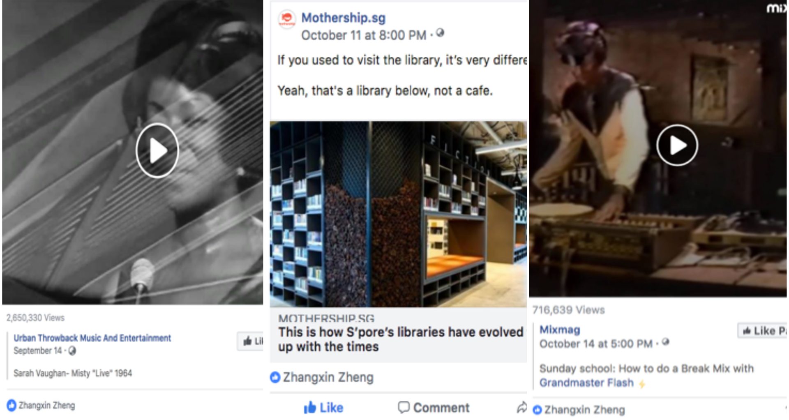The height and width of the screenshot is (420, 789).
Task: Click the Comment speech bubble button
Action: pyautogui.click(x=434, y=408)
